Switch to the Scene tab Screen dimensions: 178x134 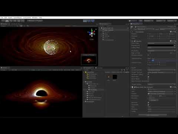[x=4, y=24]
